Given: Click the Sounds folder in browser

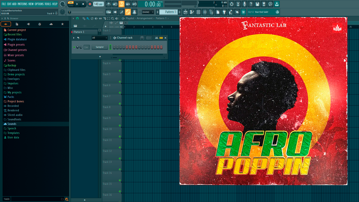Looking at the screenshot, I should point(12,124).
